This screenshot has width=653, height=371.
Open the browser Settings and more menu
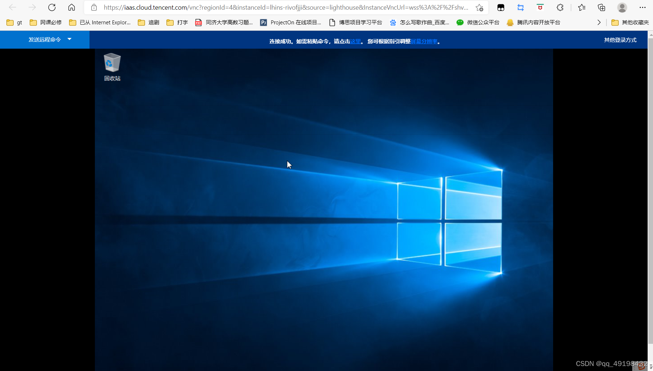coord(643,8)
